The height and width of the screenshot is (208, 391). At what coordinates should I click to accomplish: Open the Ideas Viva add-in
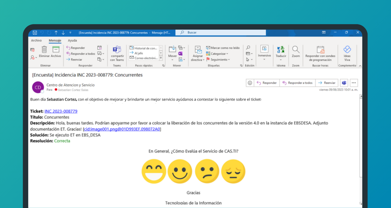coord(347,53)
